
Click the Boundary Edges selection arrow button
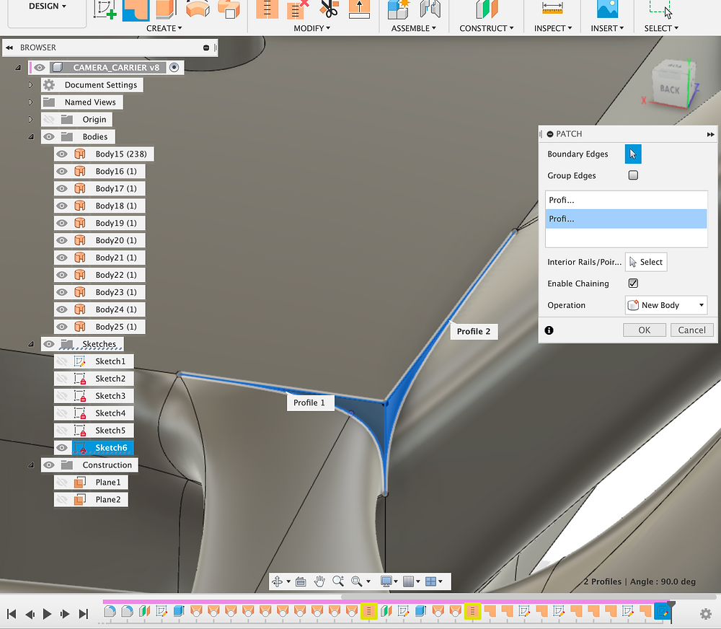633,154
